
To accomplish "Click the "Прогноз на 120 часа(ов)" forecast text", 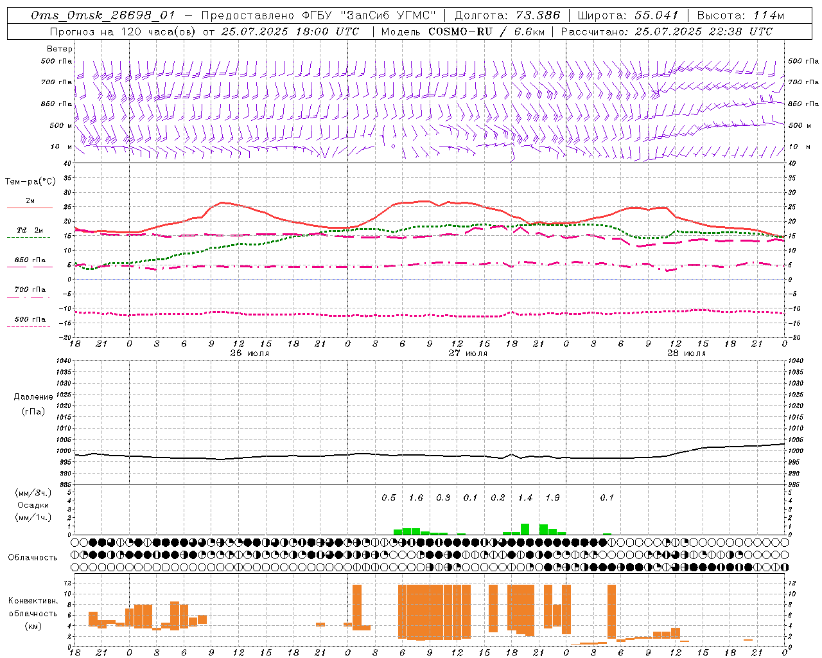I will [x=123, y=31].
